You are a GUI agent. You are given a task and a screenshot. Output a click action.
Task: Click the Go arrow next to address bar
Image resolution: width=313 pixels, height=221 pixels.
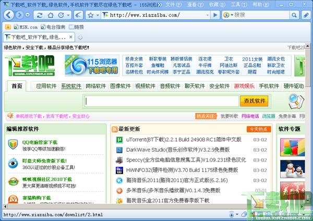[x=215, y=15]
